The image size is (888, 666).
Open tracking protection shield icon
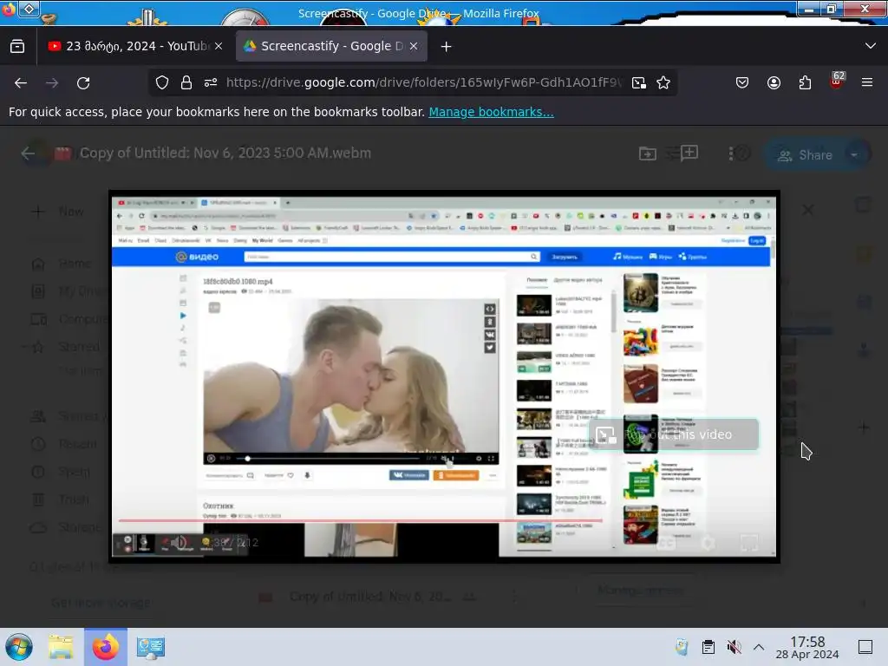pyautogui.click(x=162, y=82)
